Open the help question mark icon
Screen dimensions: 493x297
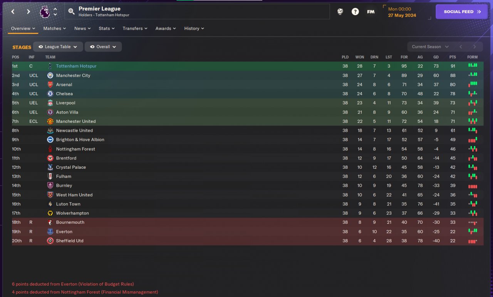coord(355,12)
